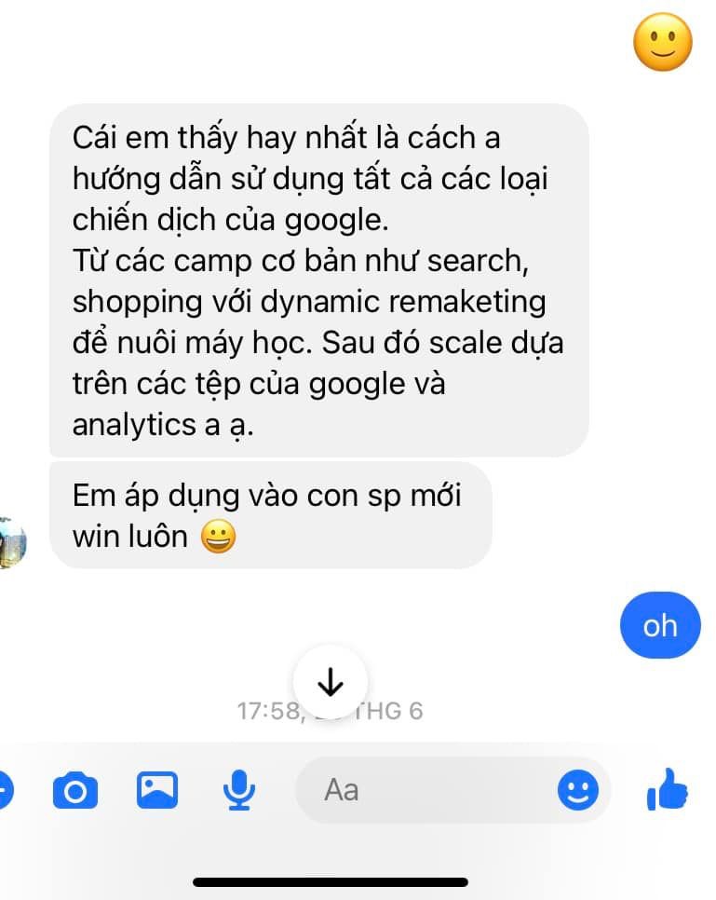Jump to latest messages down arrow
The width and height of the screenshot is (716, 900).
[331, 681]
